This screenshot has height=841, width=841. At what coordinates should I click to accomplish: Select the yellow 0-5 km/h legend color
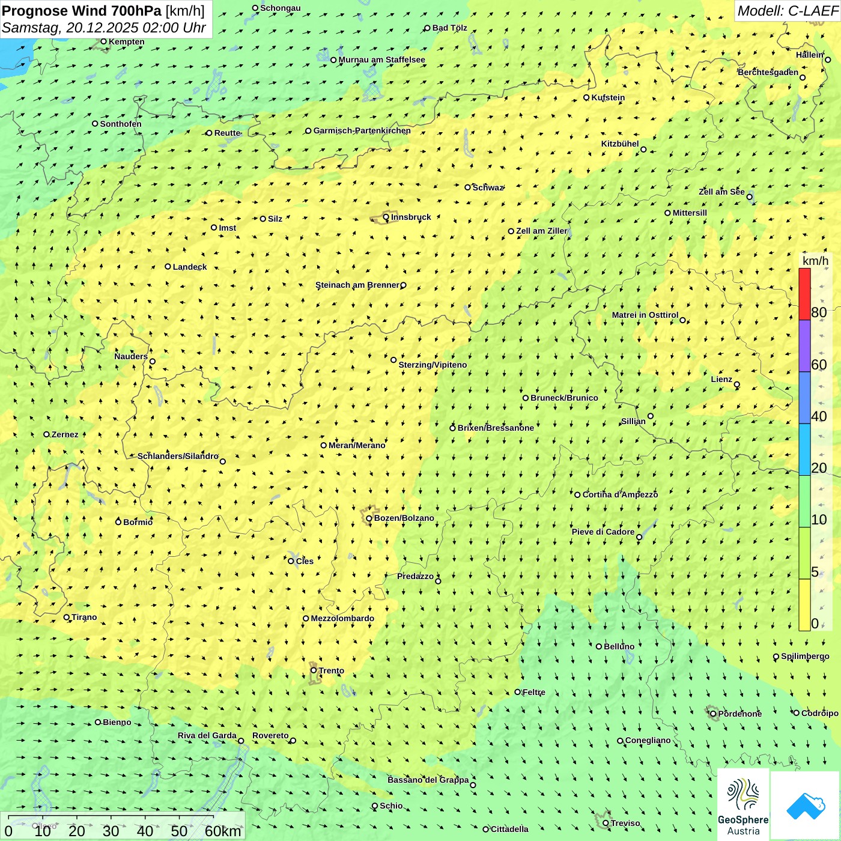(804, 605)
